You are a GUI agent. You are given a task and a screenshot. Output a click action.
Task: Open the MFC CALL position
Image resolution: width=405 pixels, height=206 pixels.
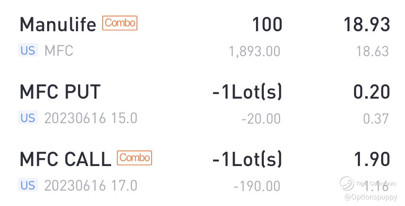click(202, 171)
